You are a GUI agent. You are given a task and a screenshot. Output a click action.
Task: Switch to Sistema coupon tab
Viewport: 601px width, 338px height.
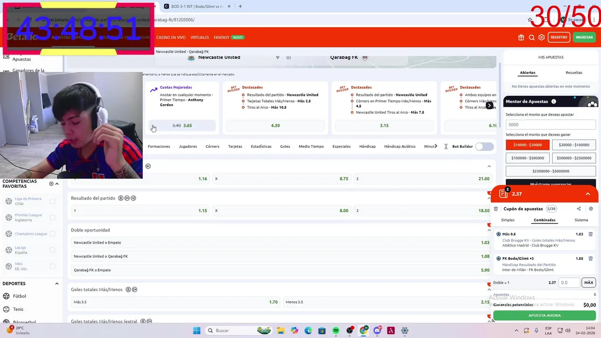tap(581, 220)
